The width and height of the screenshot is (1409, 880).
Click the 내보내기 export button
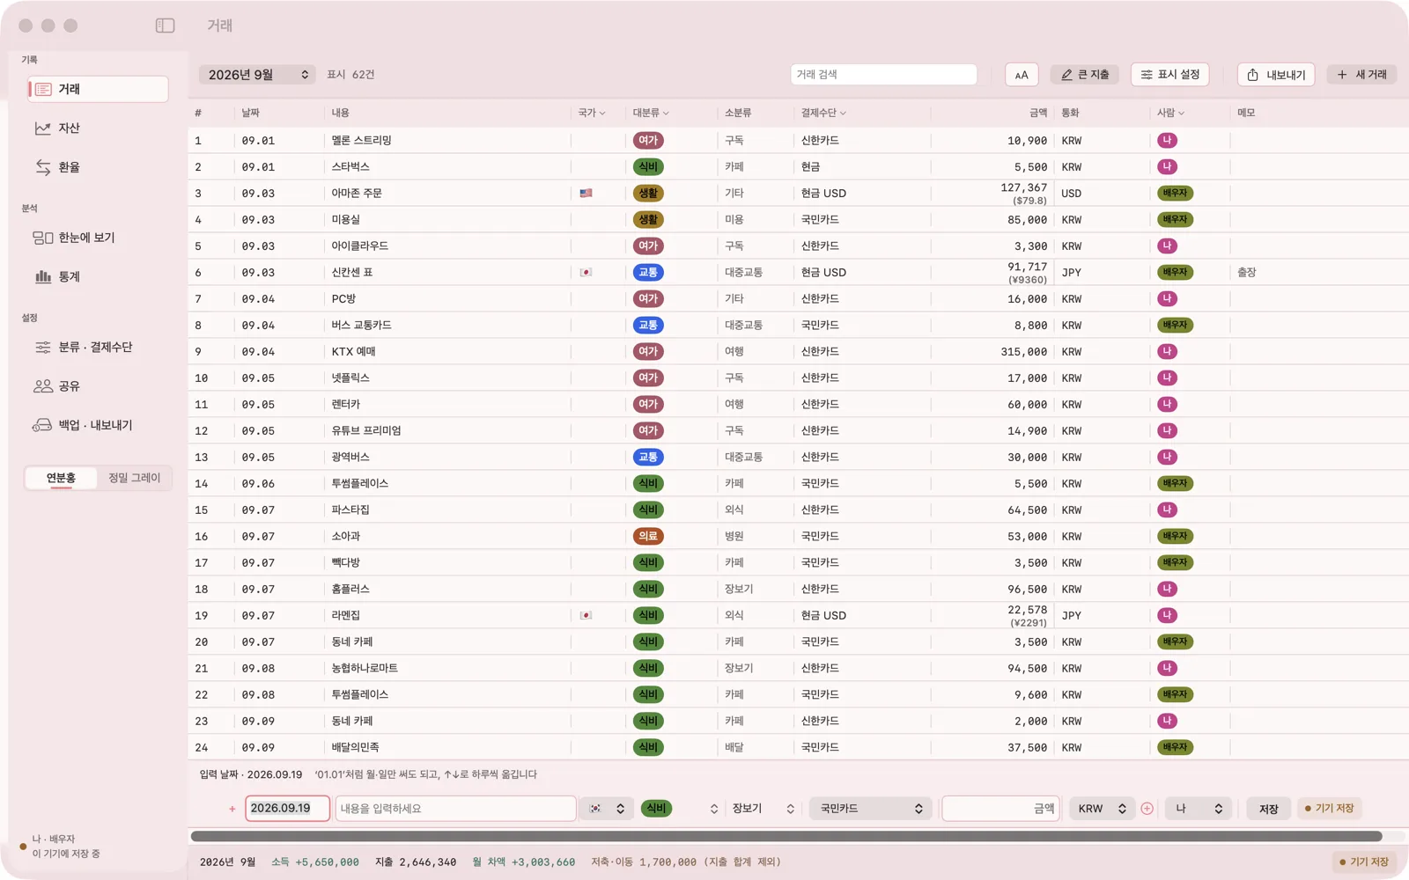(x=1276, y=75)
